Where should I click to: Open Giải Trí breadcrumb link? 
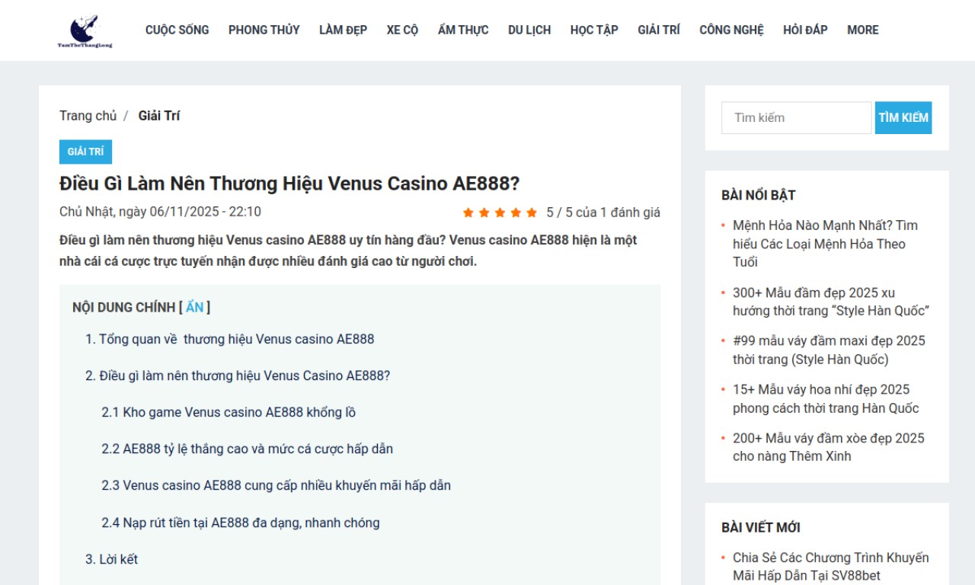[159, 116]
